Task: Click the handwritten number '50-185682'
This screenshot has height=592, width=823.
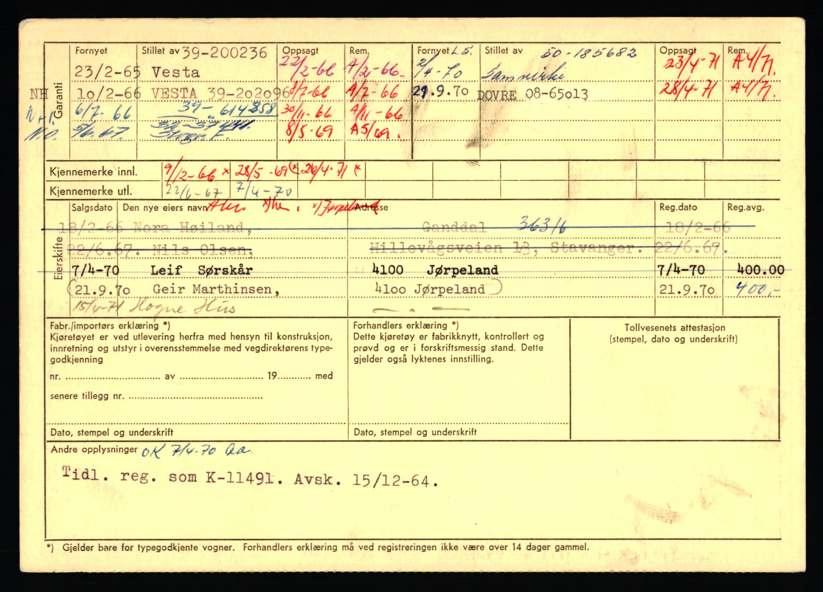Action: [589, 52]
